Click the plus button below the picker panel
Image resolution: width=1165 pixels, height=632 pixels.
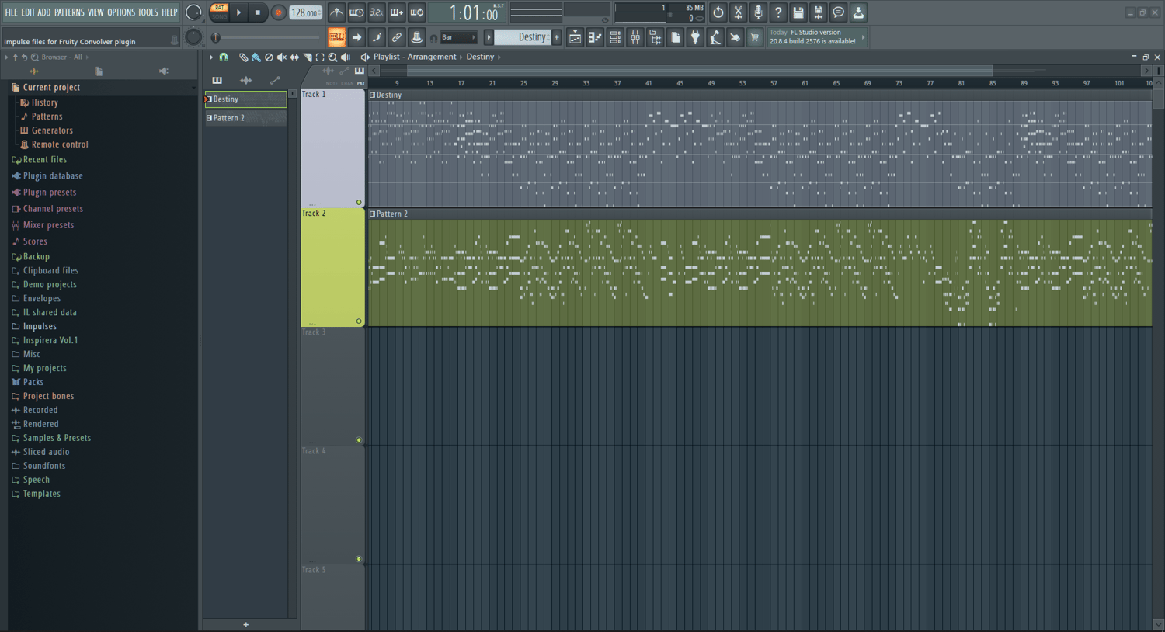point(245,625)
